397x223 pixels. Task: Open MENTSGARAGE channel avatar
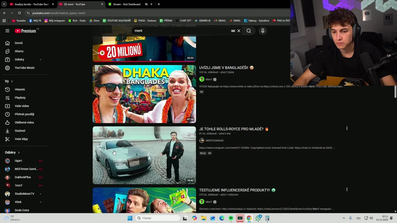click(x=202, y=141)
